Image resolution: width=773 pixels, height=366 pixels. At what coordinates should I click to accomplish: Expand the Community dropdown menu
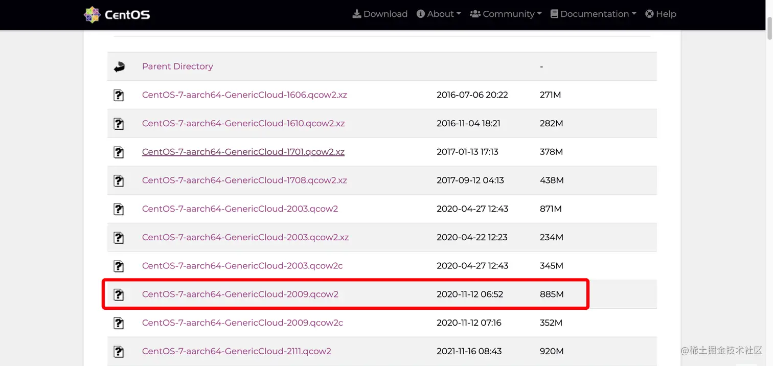click(506, 14)
